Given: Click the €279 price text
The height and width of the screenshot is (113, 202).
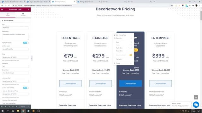Looking at the screenshot, I should click(98, 56).
